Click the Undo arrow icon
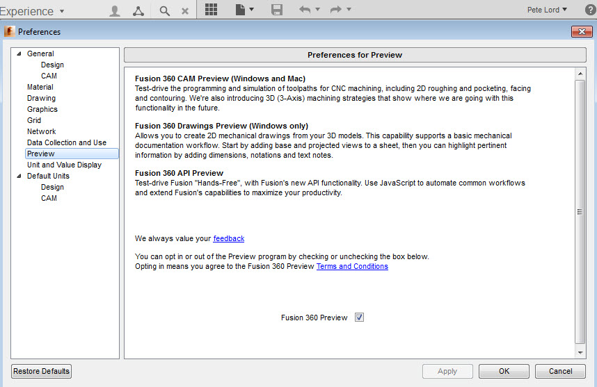597x387 pixels. 305,10
